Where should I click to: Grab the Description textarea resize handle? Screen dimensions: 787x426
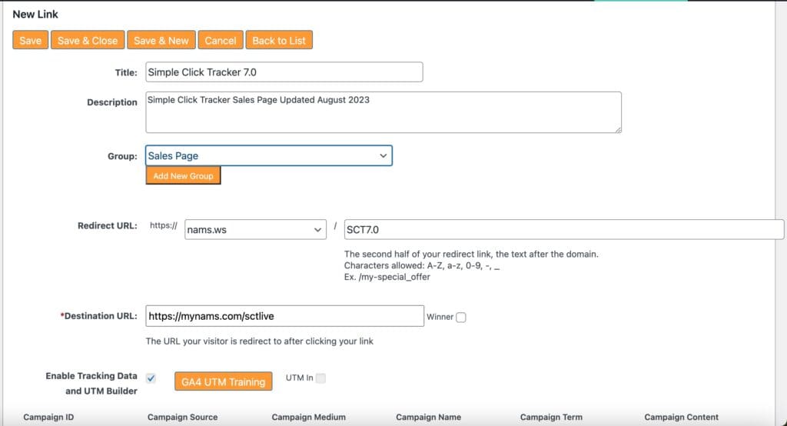(617, 129)
